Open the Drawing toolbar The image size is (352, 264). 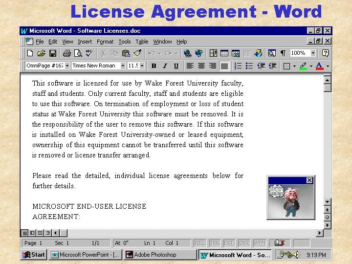258,53
